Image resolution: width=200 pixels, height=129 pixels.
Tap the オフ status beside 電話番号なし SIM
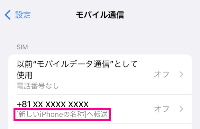click(x=162, y=75)
